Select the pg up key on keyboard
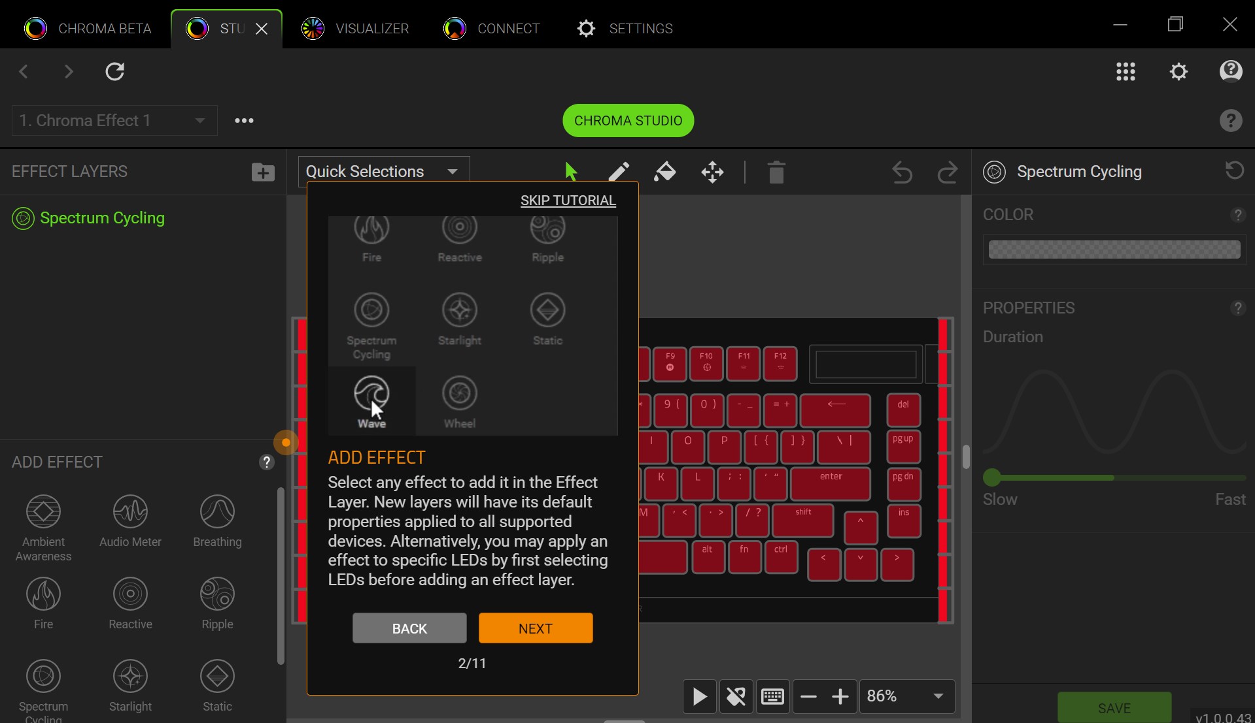The image size is (1255, 723). [x=903, y=447]
